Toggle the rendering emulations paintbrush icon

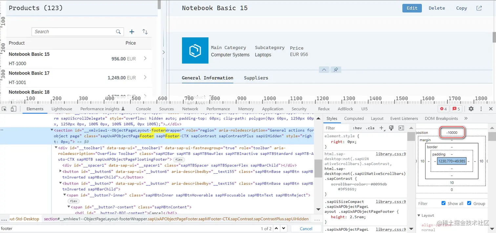(x=391, y=128)
